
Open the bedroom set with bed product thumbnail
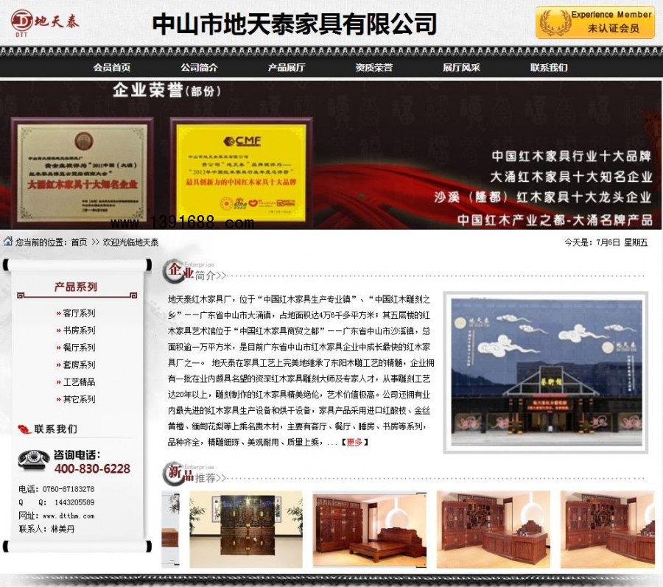pos(370,530)
